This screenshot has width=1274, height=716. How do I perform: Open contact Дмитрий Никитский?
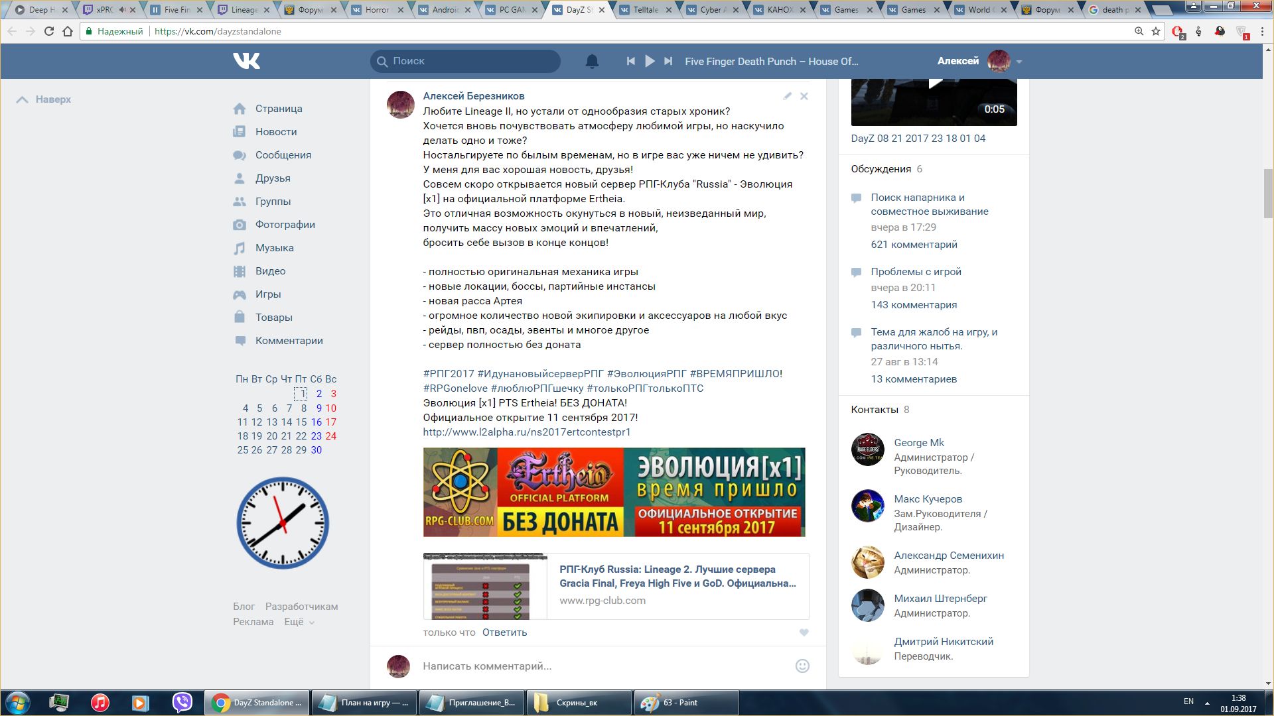tap(944, 642)
